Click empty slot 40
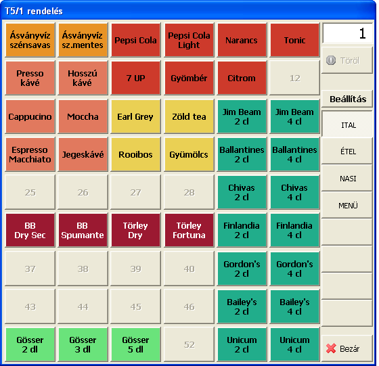This screenshot has height=366, width=379. tap(189, 269)
